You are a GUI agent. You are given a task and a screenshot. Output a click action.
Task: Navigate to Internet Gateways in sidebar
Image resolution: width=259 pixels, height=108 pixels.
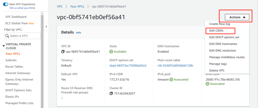18,73
